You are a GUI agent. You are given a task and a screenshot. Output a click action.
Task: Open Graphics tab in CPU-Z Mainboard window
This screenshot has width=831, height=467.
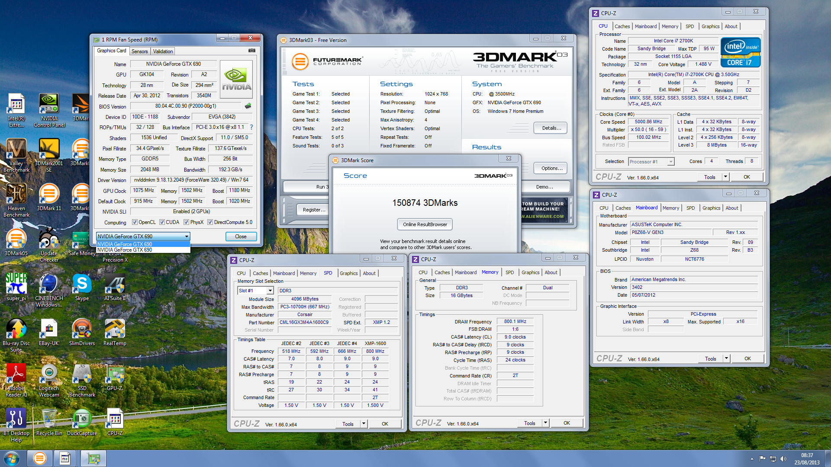coord(711,208)
